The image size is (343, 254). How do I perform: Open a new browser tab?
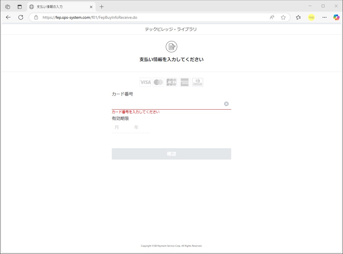tap(102, 7)
